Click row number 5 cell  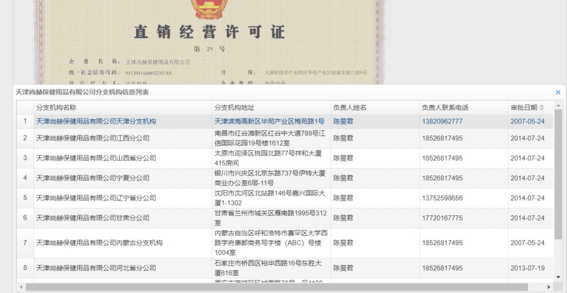25,198
